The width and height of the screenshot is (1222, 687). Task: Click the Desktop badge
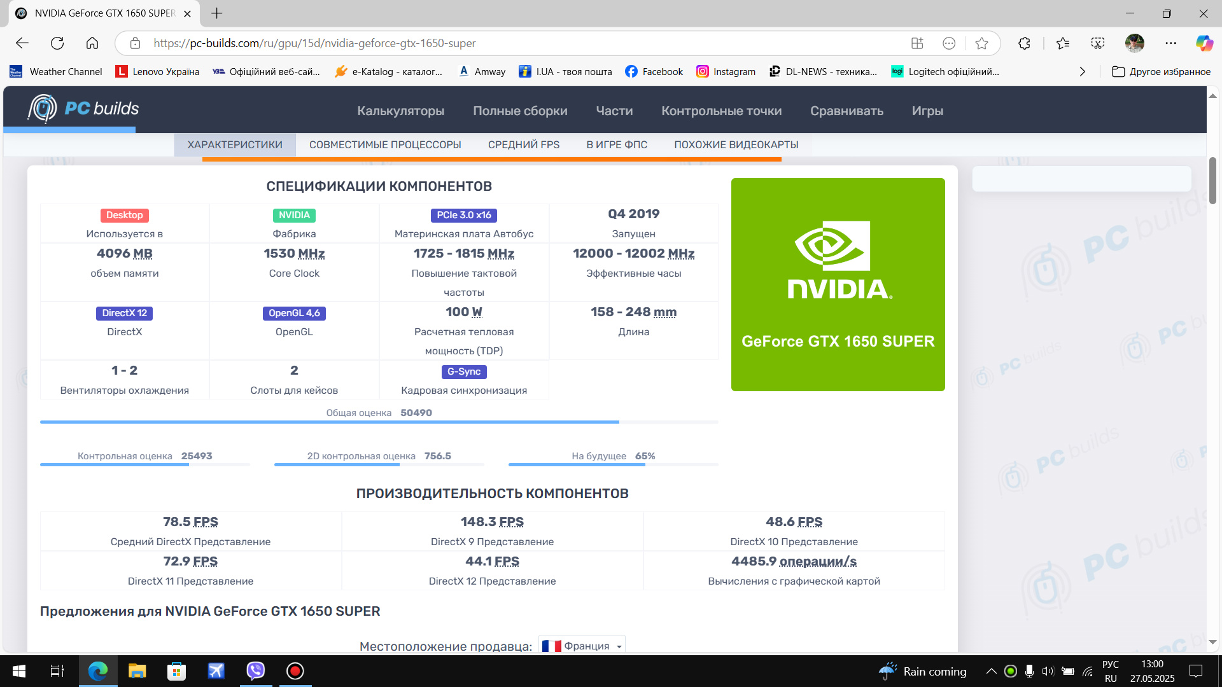coord(124,215)
